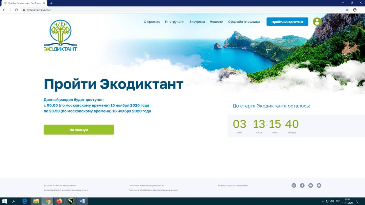Click the Экодиктант logo
Image resolution: width=365 pixels, height=205 pixels.
tap(60, 36)
